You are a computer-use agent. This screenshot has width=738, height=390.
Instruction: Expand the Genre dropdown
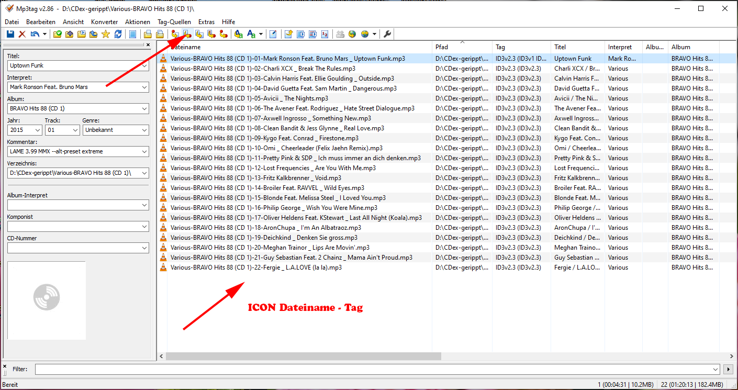pyautogui.click(x=144, y=130)
